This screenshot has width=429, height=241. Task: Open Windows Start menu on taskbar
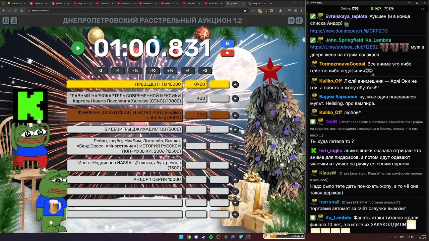(x=181, y=237)
